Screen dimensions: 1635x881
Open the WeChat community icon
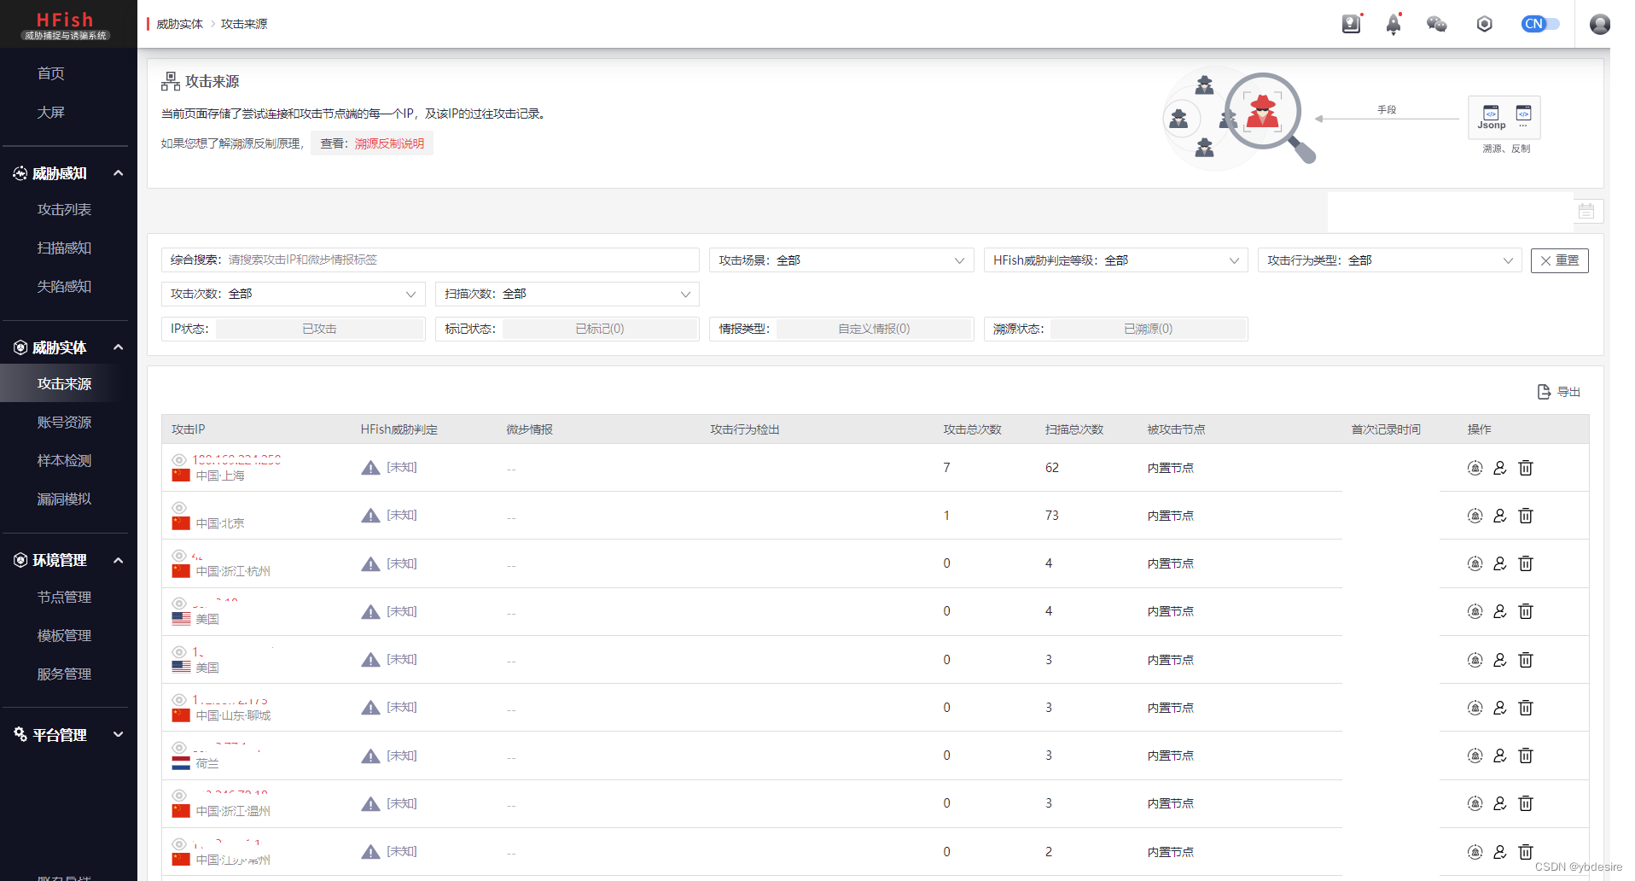(1437, 24)
